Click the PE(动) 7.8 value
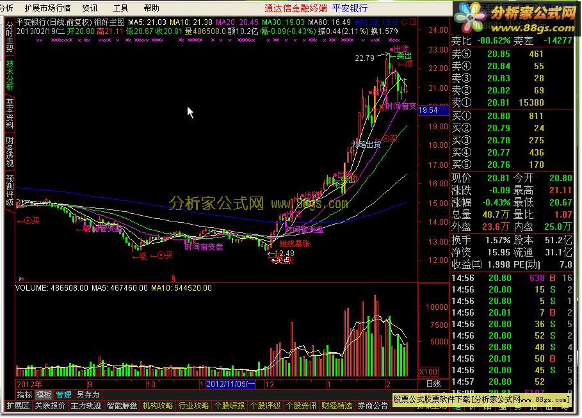 [x=565, y=264]
